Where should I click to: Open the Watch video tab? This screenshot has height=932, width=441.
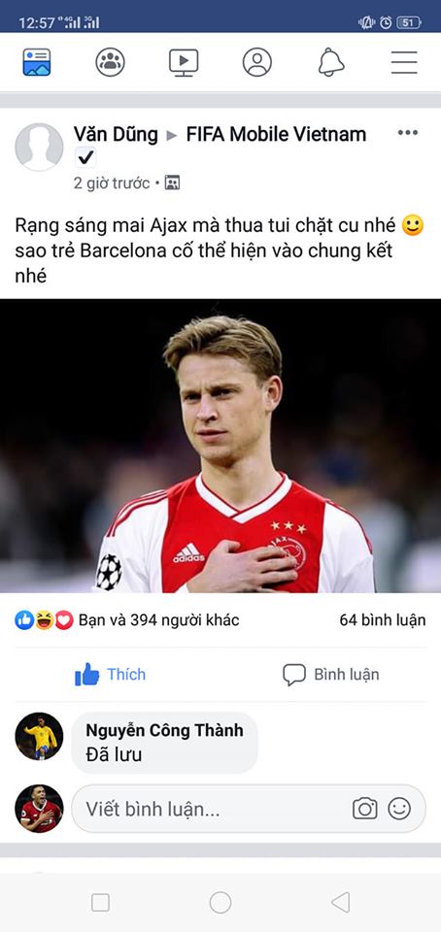pos(184,62)
